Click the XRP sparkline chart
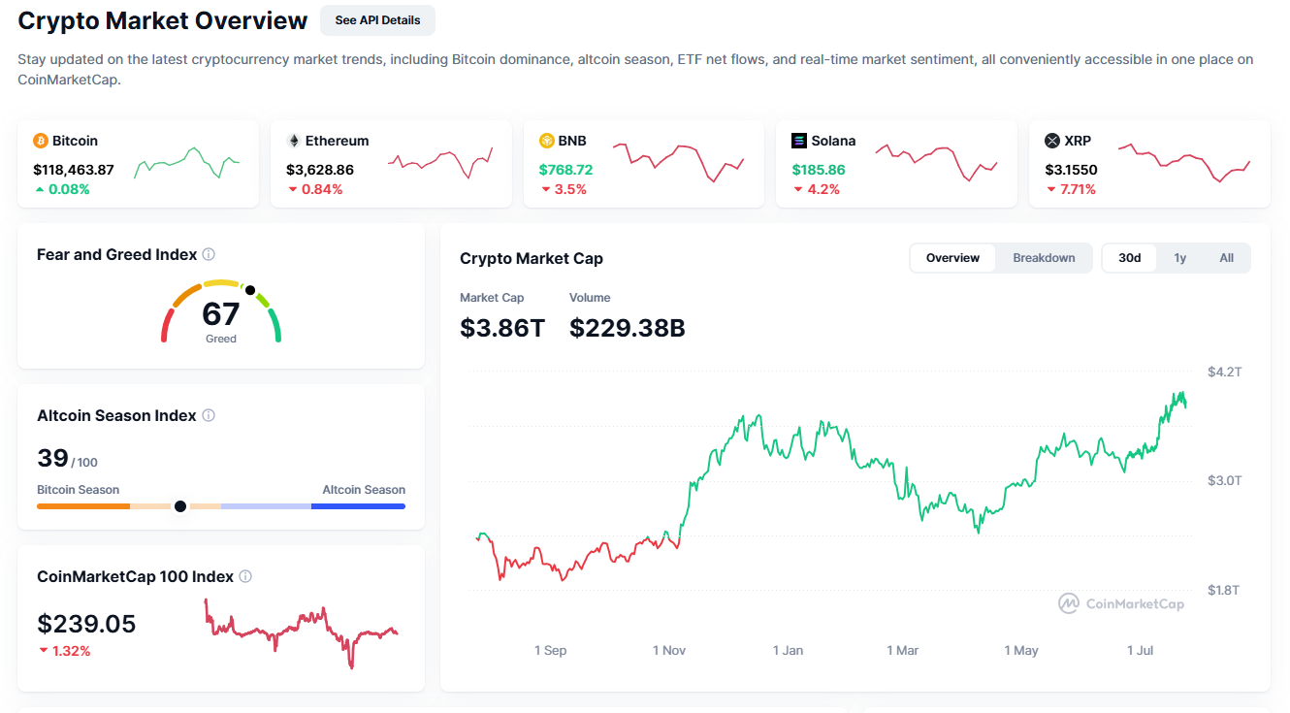The width and height of the screenshot is (1290, 713). pos(1184,163)
